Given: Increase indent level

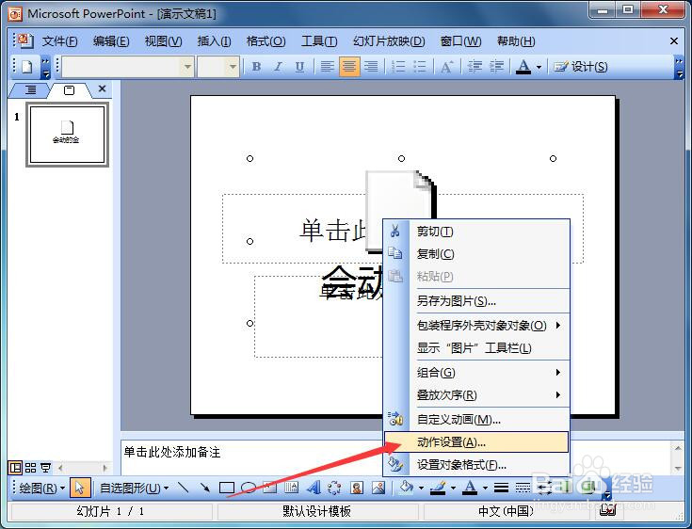Looking at the screenshot, I should coord(496,67).
